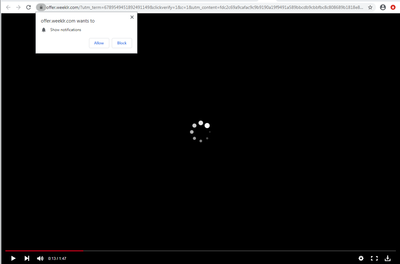This screenshot has width=400, height=264.
Task: Open the red update extension icon
Action: [x=393, y=7]
